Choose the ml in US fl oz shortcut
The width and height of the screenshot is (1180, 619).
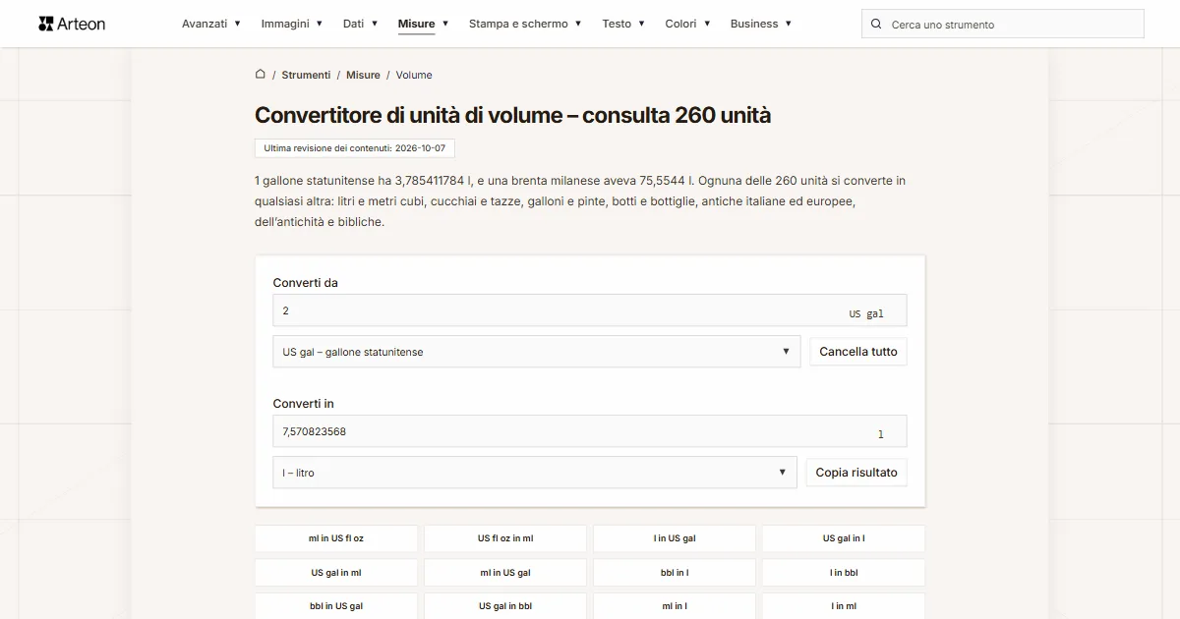coord(336,538)
